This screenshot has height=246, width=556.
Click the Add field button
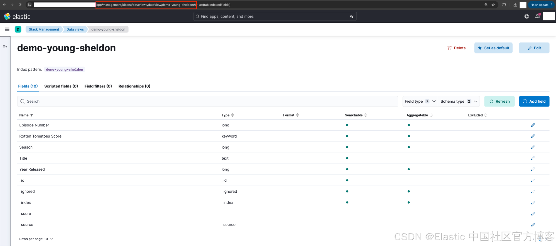point(534,101)
